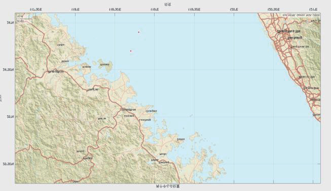The image size is (331, 191).
Task: Select the bold Zhanghua Shi city label
Action: [x=288, y=31]
